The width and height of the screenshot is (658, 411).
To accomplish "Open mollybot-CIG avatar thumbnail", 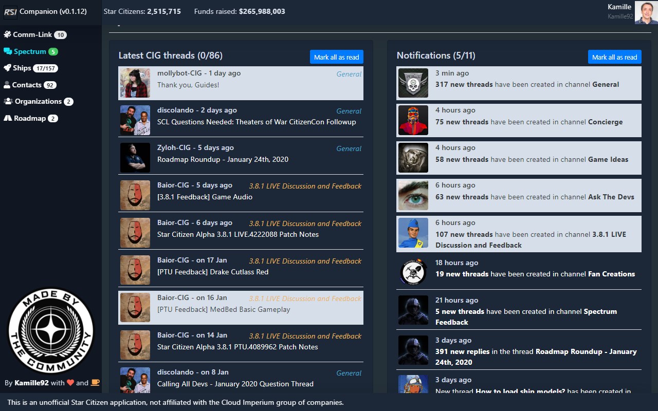I will 135,83.
